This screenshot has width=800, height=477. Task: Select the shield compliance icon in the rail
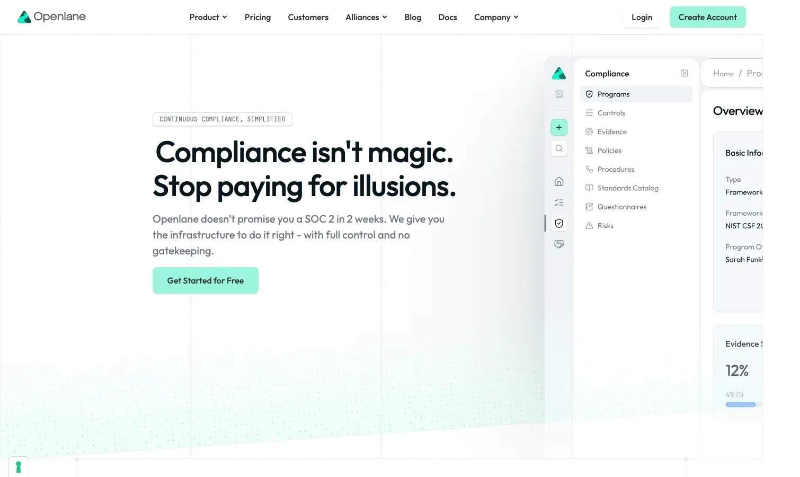tap(559, 223)
